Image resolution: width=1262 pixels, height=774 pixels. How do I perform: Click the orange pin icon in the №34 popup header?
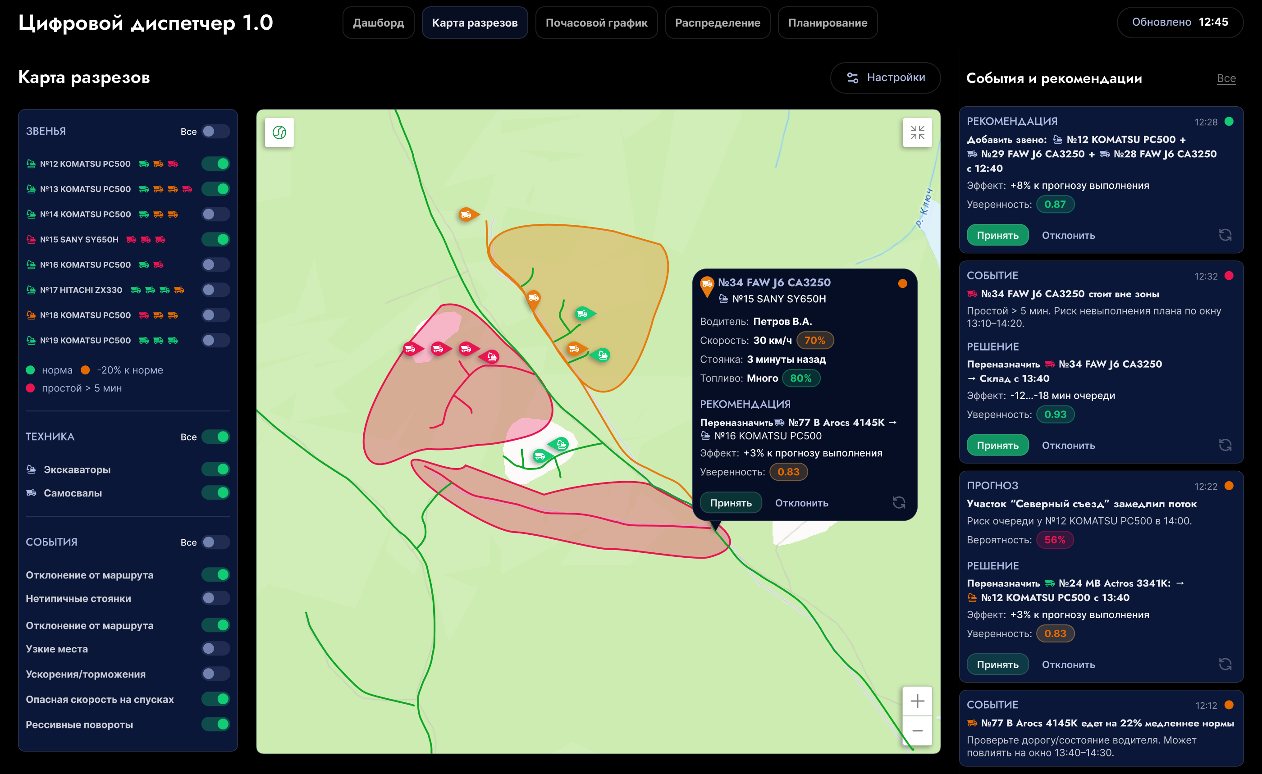(x=707, y=287)
